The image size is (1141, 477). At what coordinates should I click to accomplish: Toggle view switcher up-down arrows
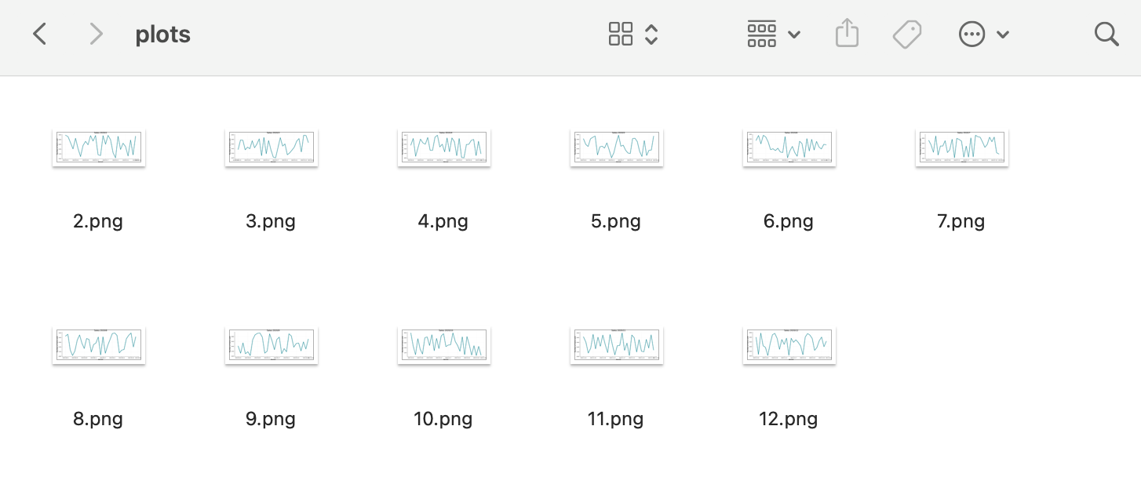pos(651,35)
